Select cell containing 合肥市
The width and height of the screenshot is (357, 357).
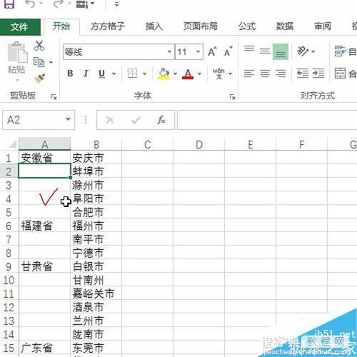point(96,212)
